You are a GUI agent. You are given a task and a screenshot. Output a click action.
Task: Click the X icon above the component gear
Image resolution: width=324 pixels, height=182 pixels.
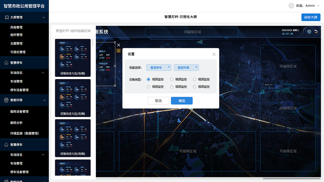pos(118,45)
